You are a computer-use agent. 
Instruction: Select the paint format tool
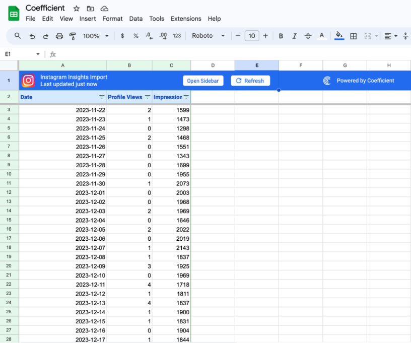[72, 36]
